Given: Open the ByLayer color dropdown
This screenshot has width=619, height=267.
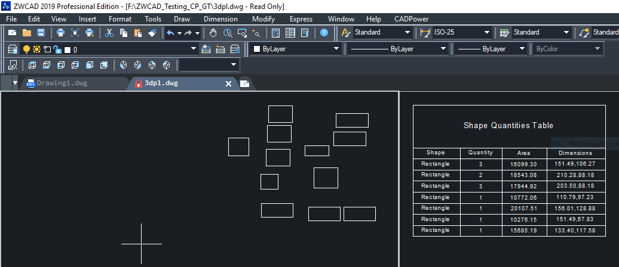Looking at the screenshot, I should tap(336, 49).
